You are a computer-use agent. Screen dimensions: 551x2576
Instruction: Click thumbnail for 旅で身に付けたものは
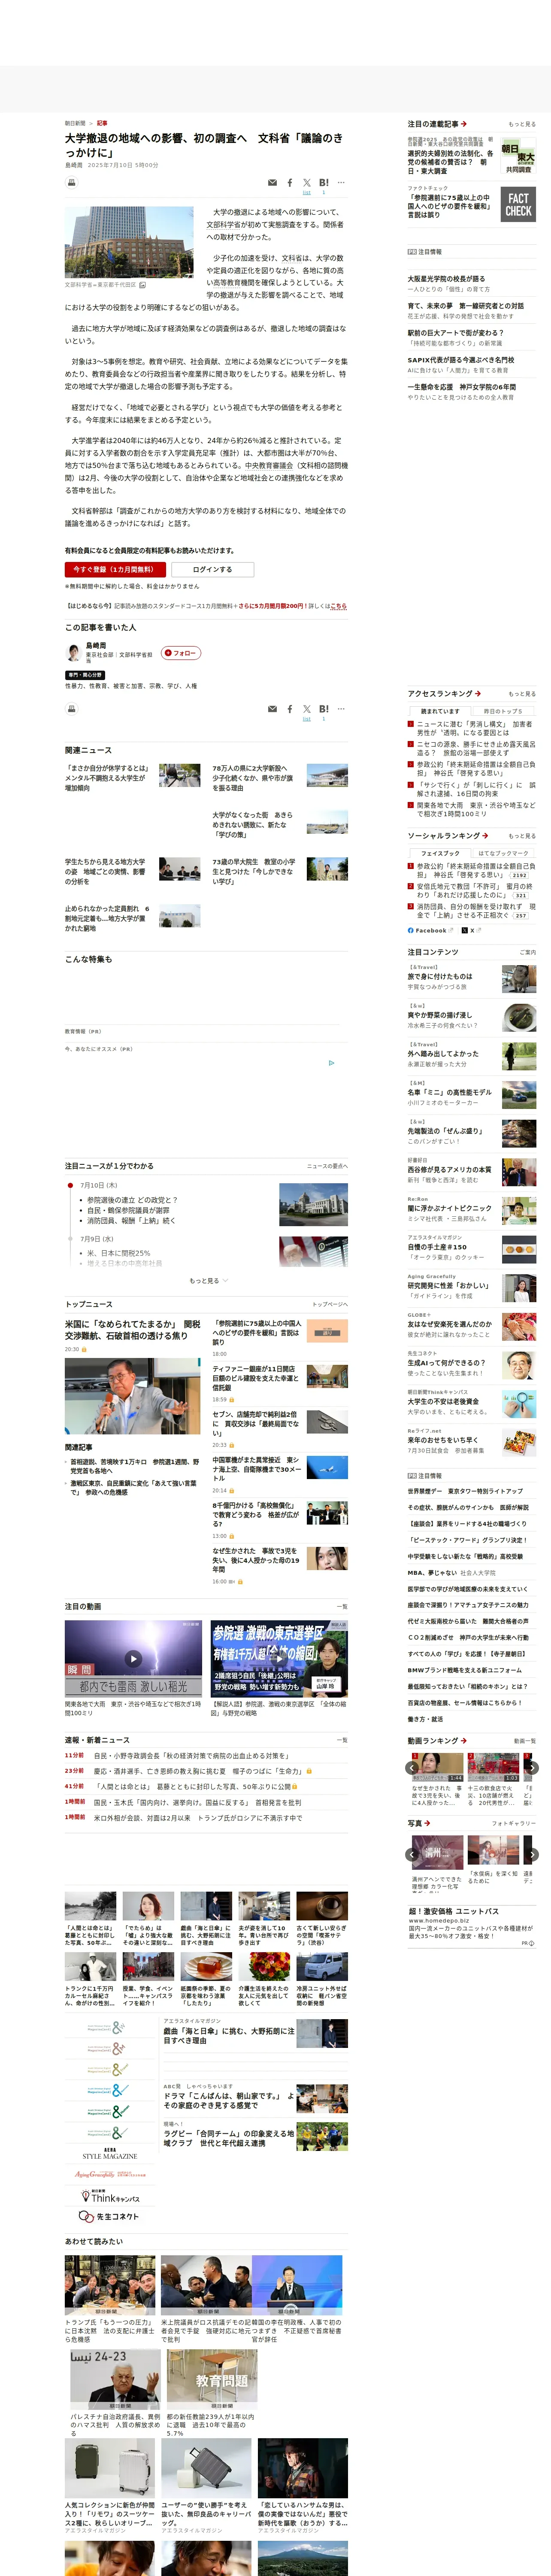click(x=519, y=979)
